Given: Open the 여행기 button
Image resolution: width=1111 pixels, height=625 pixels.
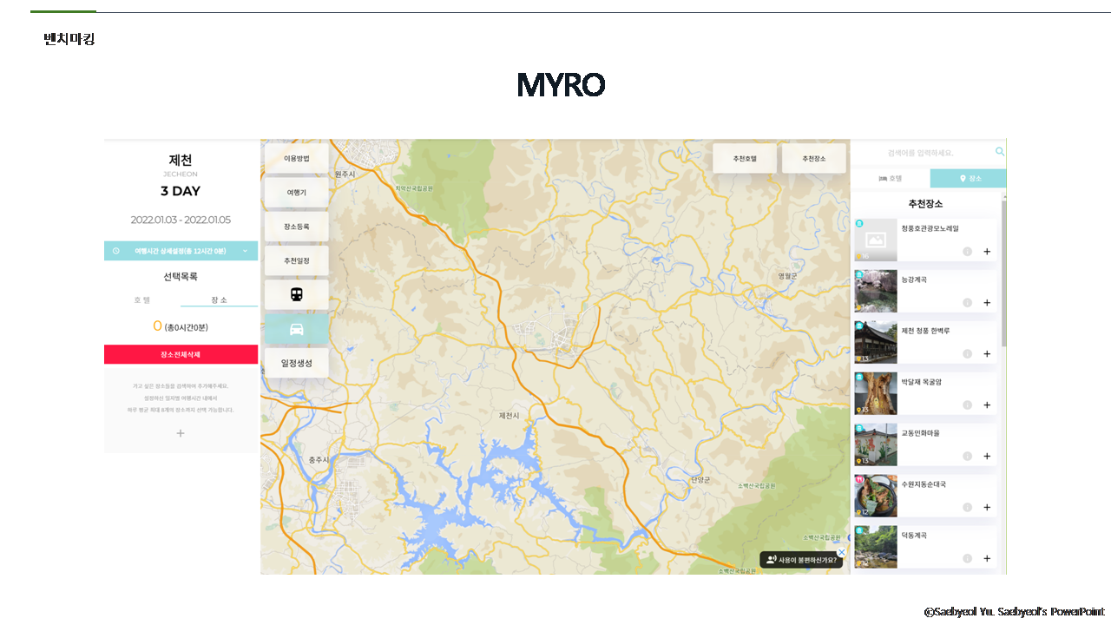Looking at the screenshot, I should point(297,193).
